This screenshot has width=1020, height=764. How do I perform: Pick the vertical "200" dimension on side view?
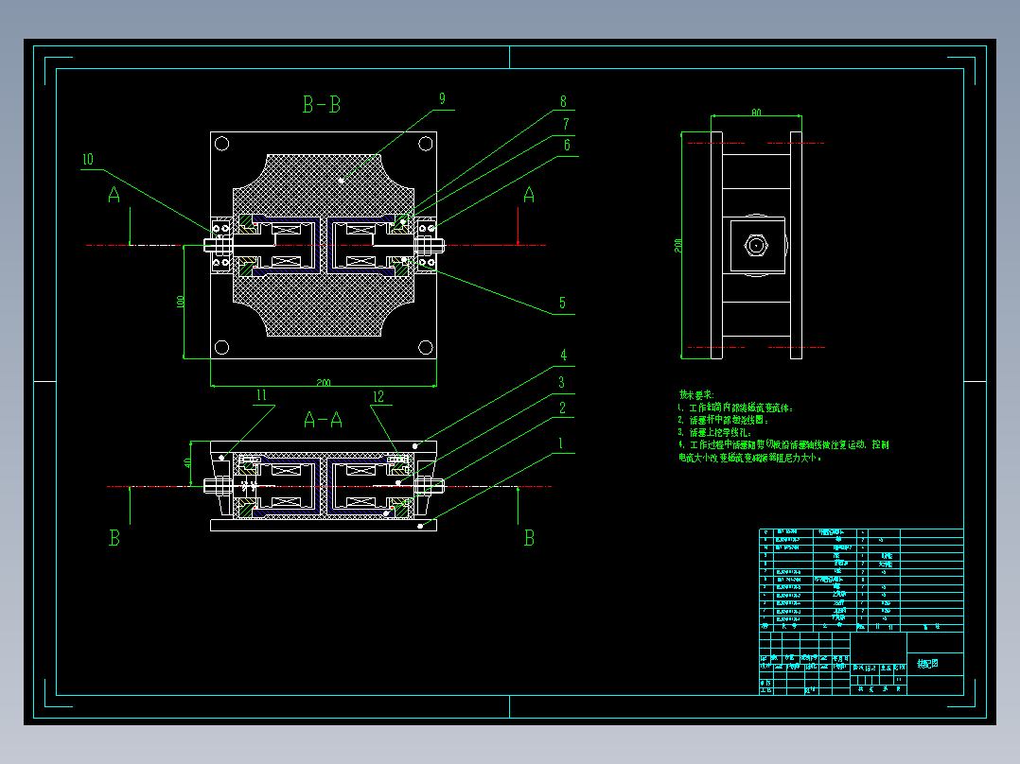point(677,245)
